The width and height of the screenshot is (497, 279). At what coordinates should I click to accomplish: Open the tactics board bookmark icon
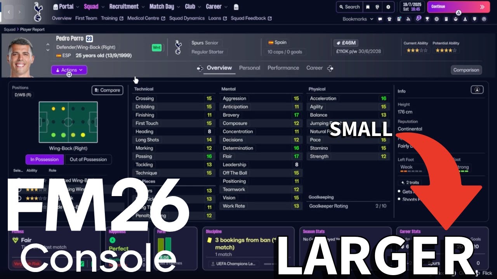point(399,19)
